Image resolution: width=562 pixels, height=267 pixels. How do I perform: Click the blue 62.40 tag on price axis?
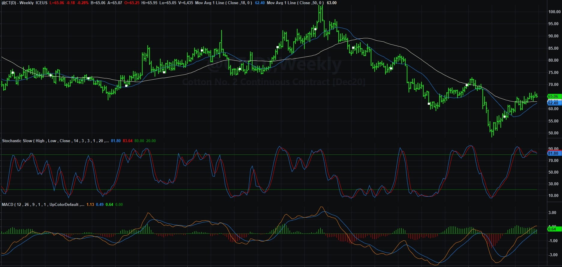554,103
